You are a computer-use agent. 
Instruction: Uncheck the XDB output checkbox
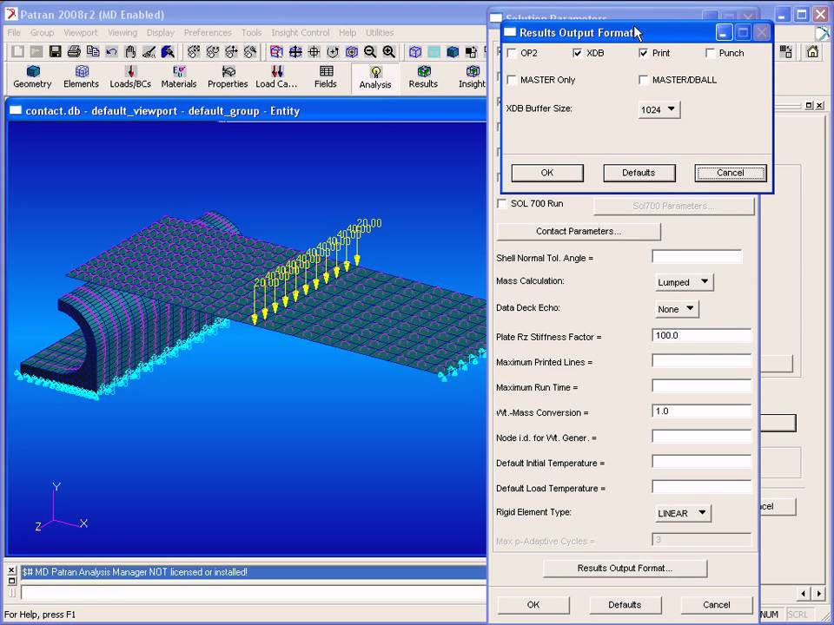(x=578, y=53)
